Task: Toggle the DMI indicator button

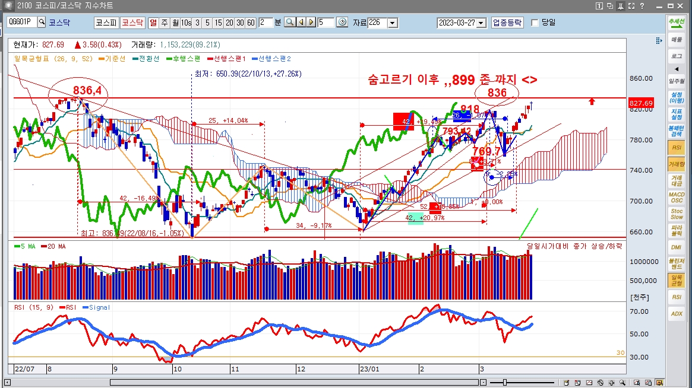Action: 677,247
